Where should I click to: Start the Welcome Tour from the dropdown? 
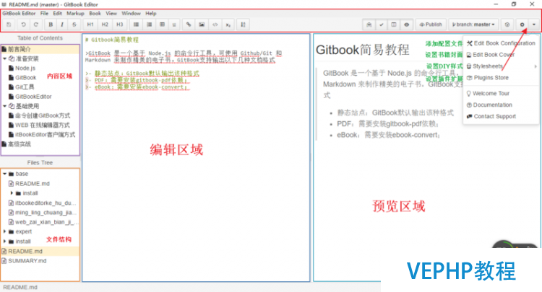point(502,94)
